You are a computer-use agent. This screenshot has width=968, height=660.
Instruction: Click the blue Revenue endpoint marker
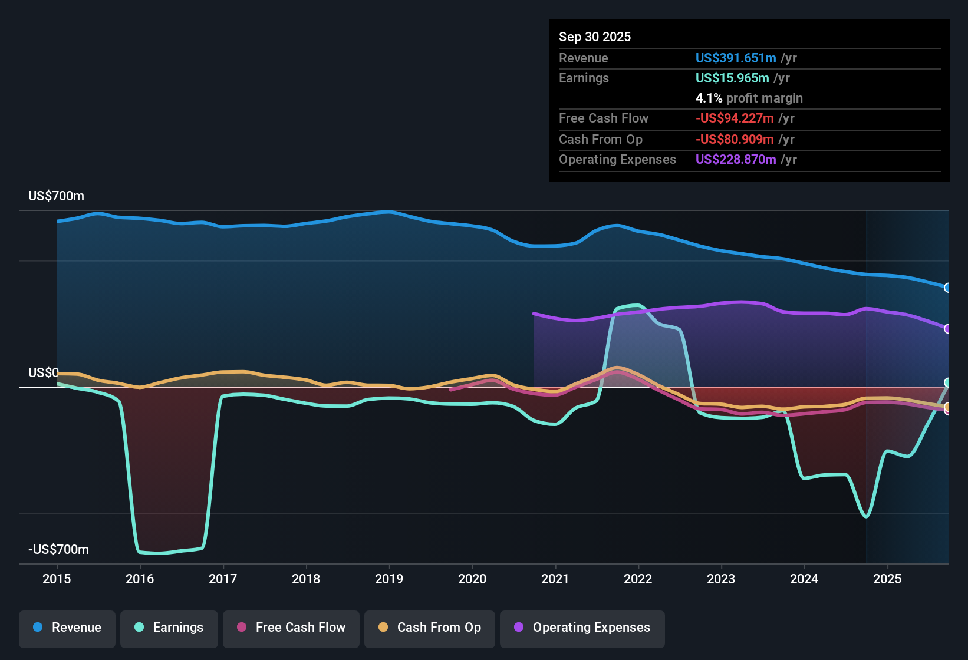[948, 288]
